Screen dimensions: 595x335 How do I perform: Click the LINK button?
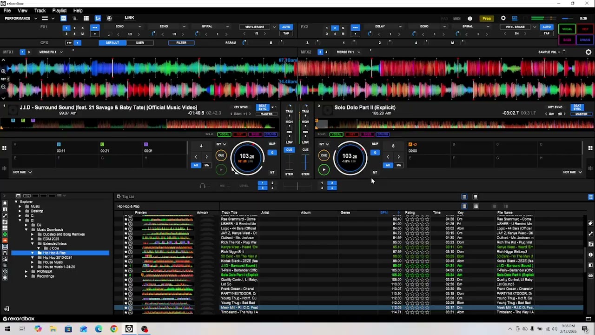pos(129,18)
